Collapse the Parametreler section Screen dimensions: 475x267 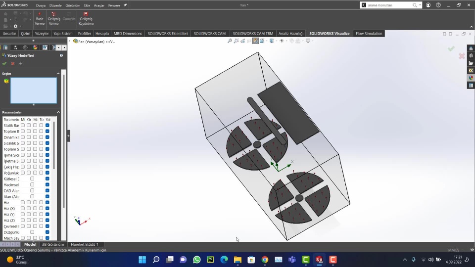[x=58, y=112]
